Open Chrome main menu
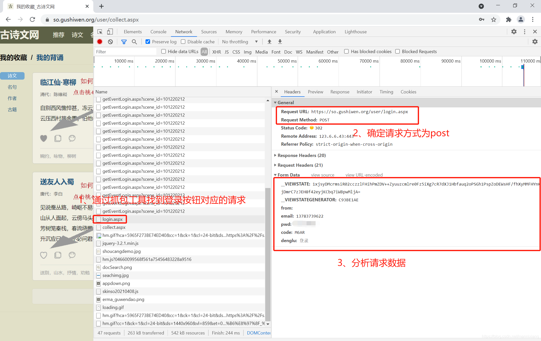The image size is (541, 341). coord(533,20)
